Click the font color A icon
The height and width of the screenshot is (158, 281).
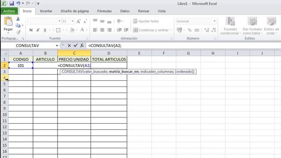tap(82, 30)
